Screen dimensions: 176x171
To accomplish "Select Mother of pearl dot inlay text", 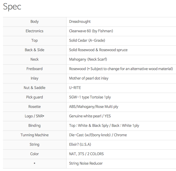I will (x=89, y=78).
